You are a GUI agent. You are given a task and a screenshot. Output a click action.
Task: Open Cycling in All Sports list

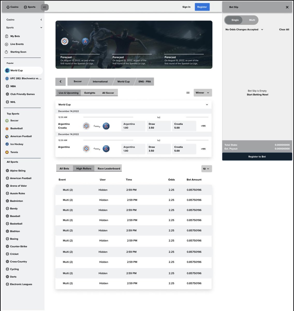point(14,269)
